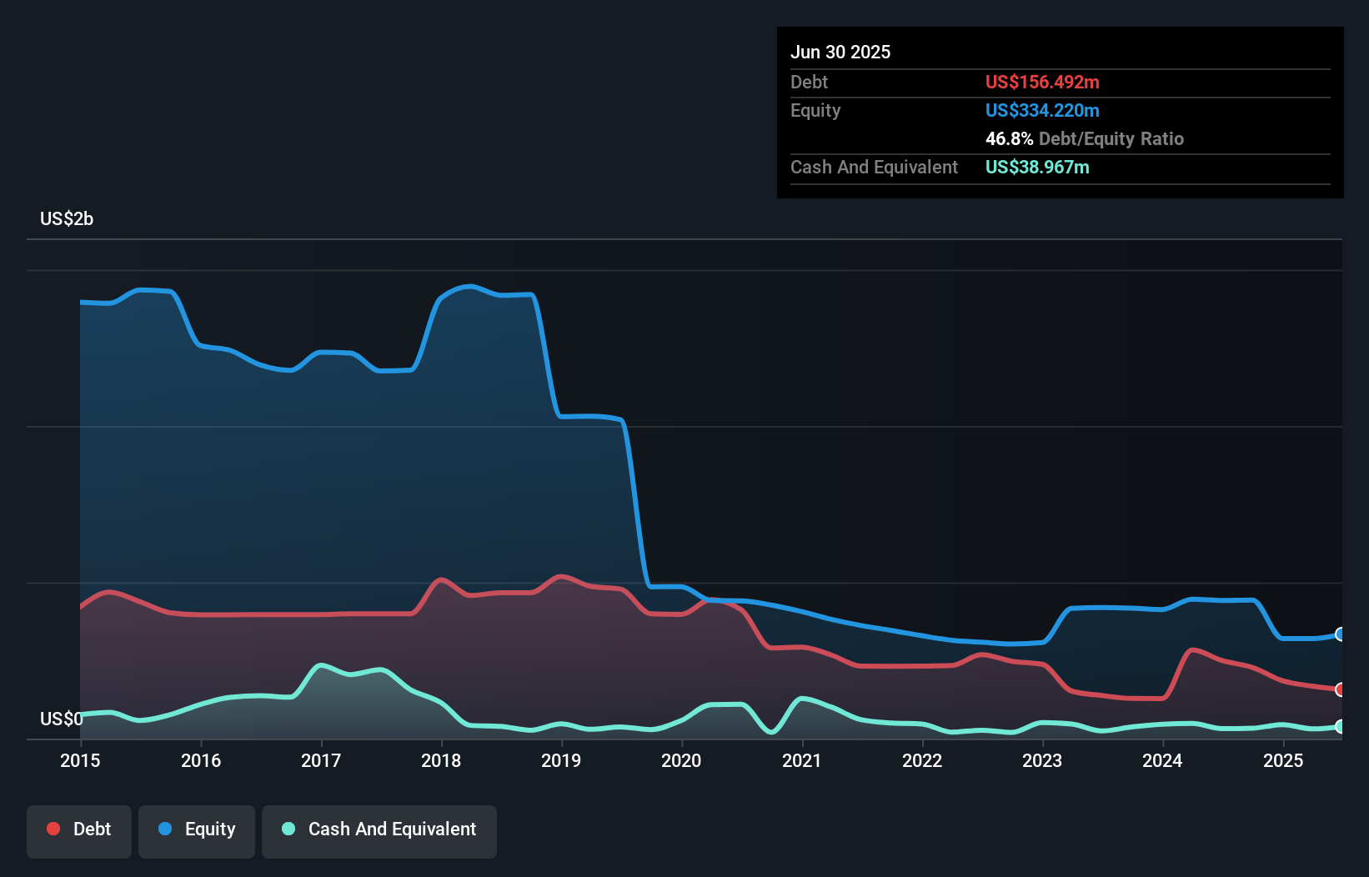Click the red Debt legend dot
The height and width of the screenshot is (877, 1369).
[x=52, y=829]
